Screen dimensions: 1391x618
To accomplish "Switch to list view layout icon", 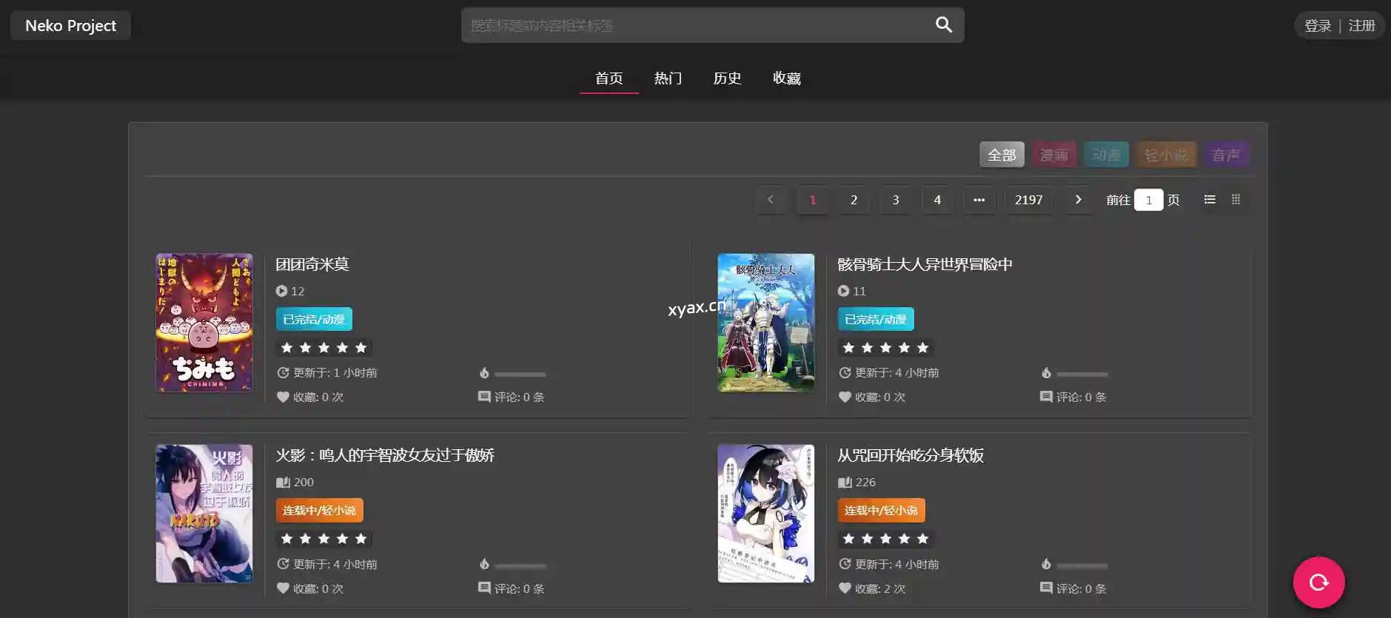I will [x=1210, y=200].
